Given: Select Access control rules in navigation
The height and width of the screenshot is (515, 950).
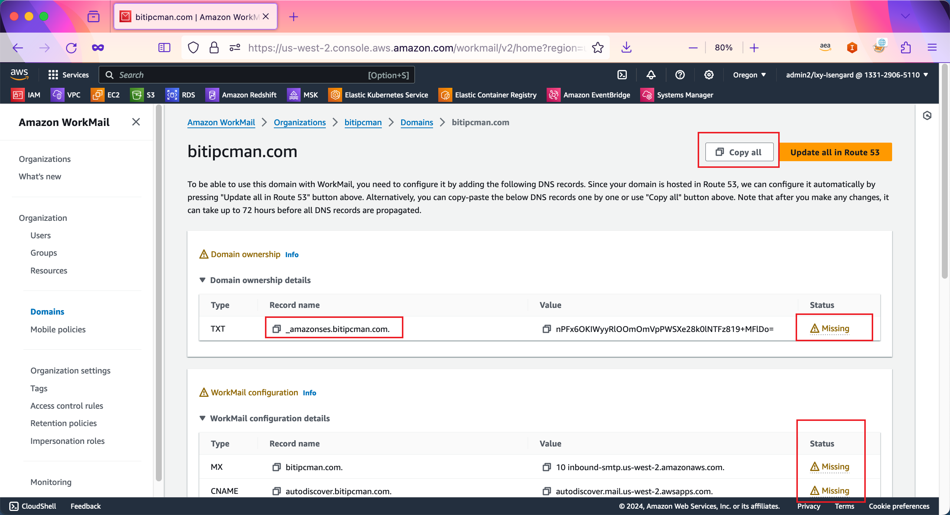Looking at the screenshot, I should point(67,406).
